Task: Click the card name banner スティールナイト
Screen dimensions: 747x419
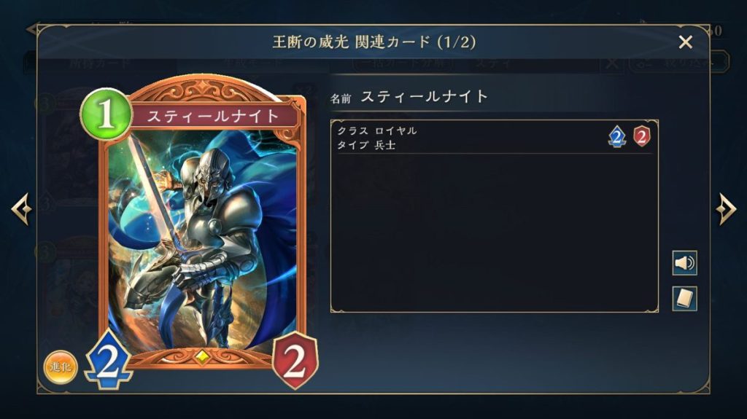Action: click(213, 116)
